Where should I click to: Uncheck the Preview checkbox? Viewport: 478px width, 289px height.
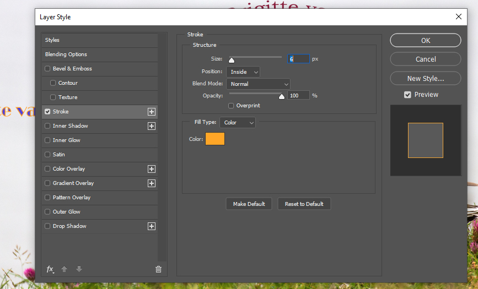407,95
